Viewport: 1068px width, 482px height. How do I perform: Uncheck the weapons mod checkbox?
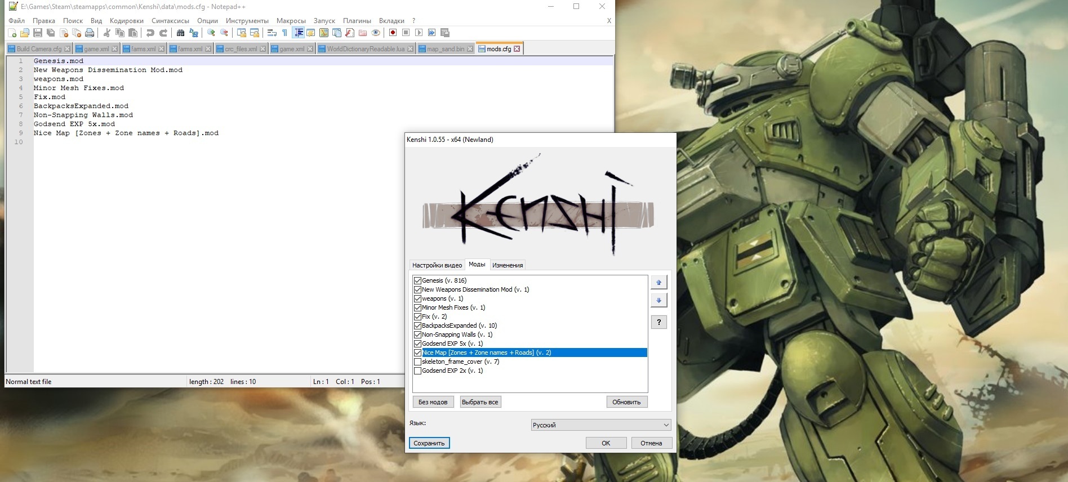[417, 298]
